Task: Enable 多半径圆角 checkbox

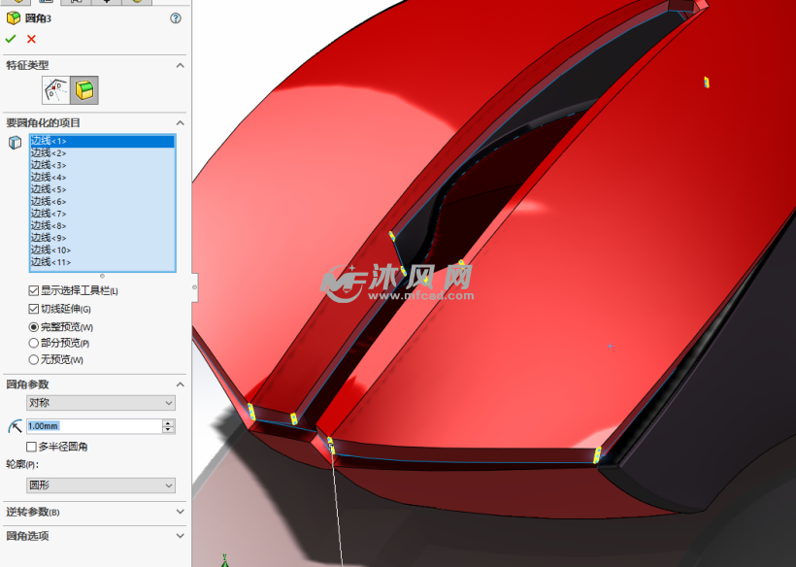Action: (31, 447)
